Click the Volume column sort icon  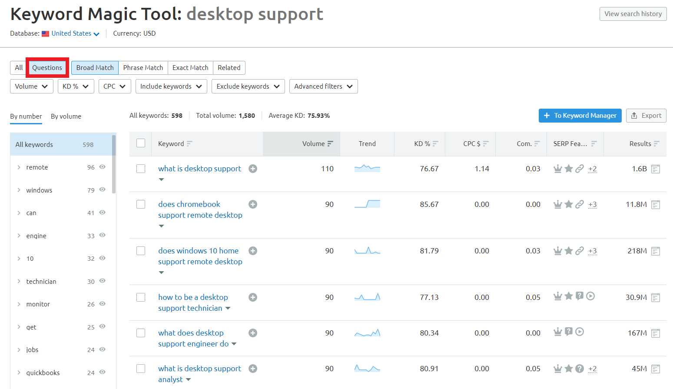click(x=330, y=144)
